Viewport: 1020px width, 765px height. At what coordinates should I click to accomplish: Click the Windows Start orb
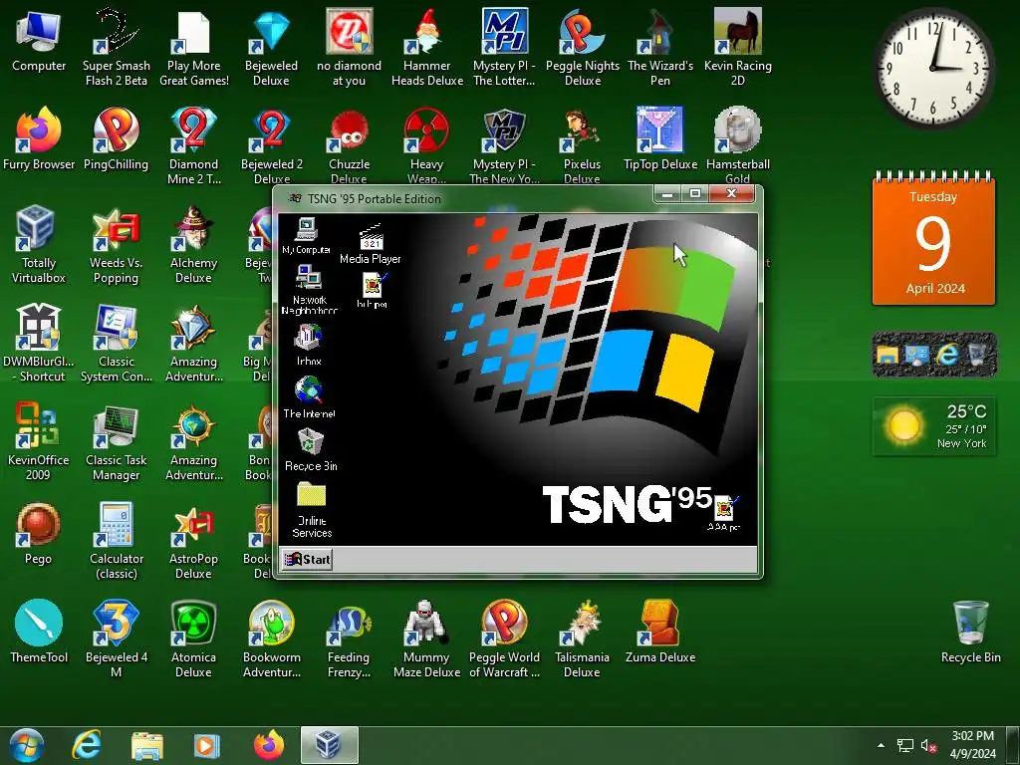27,745
